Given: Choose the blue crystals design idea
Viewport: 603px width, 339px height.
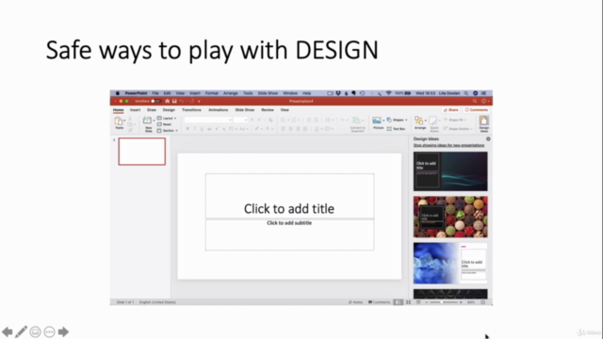Looking at the screenshot, I should click(x=450, y=263).
